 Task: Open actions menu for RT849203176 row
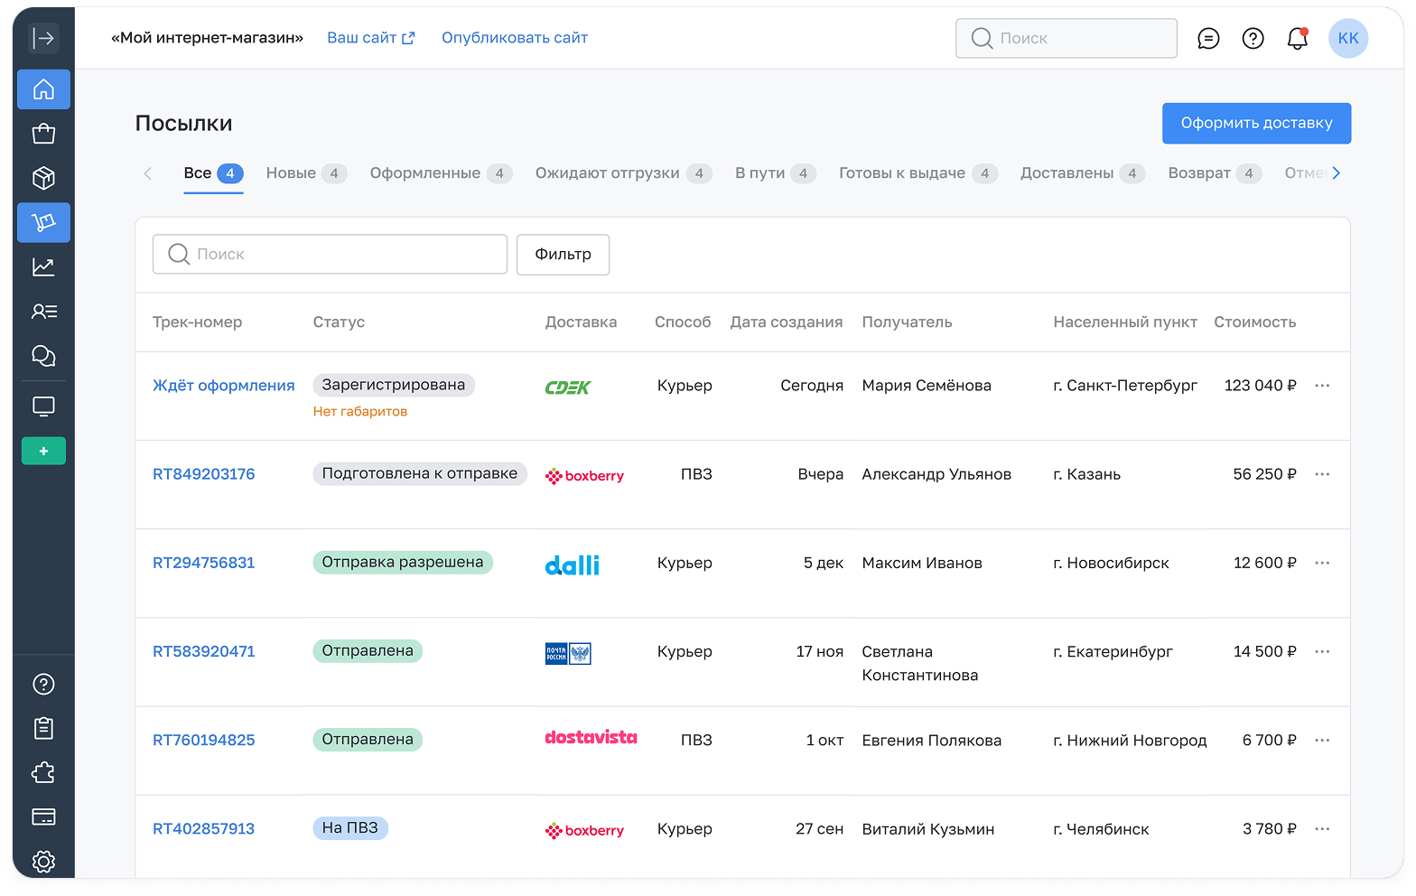[1322, 474]
